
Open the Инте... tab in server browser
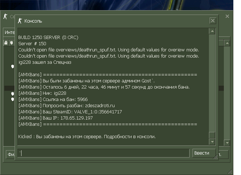[9, 32]
